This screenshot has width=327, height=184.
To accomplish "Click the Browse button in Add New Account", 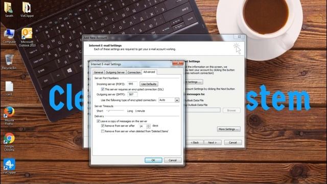I will 231,110.
